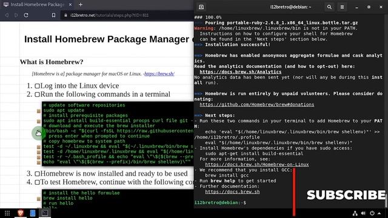Click the green circular copy button

pos(38,133)
